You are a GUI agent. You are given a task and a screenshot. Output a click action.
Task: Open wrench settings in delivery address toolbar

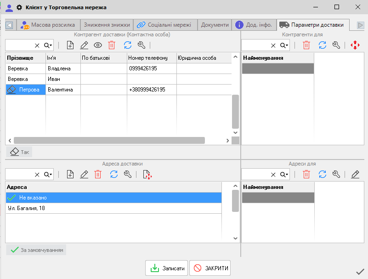(x=128, y=174)
